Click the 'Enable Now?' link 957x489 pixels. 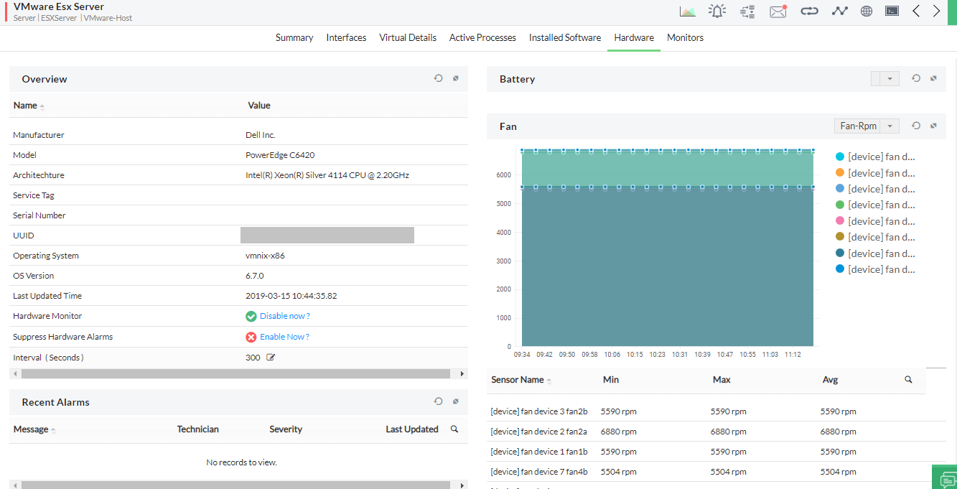(x=284, y=337)
